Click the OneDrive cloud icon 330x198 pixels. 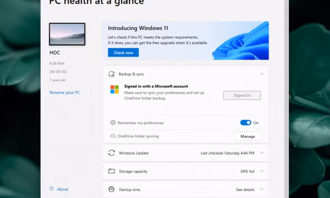tap(113, 136)
